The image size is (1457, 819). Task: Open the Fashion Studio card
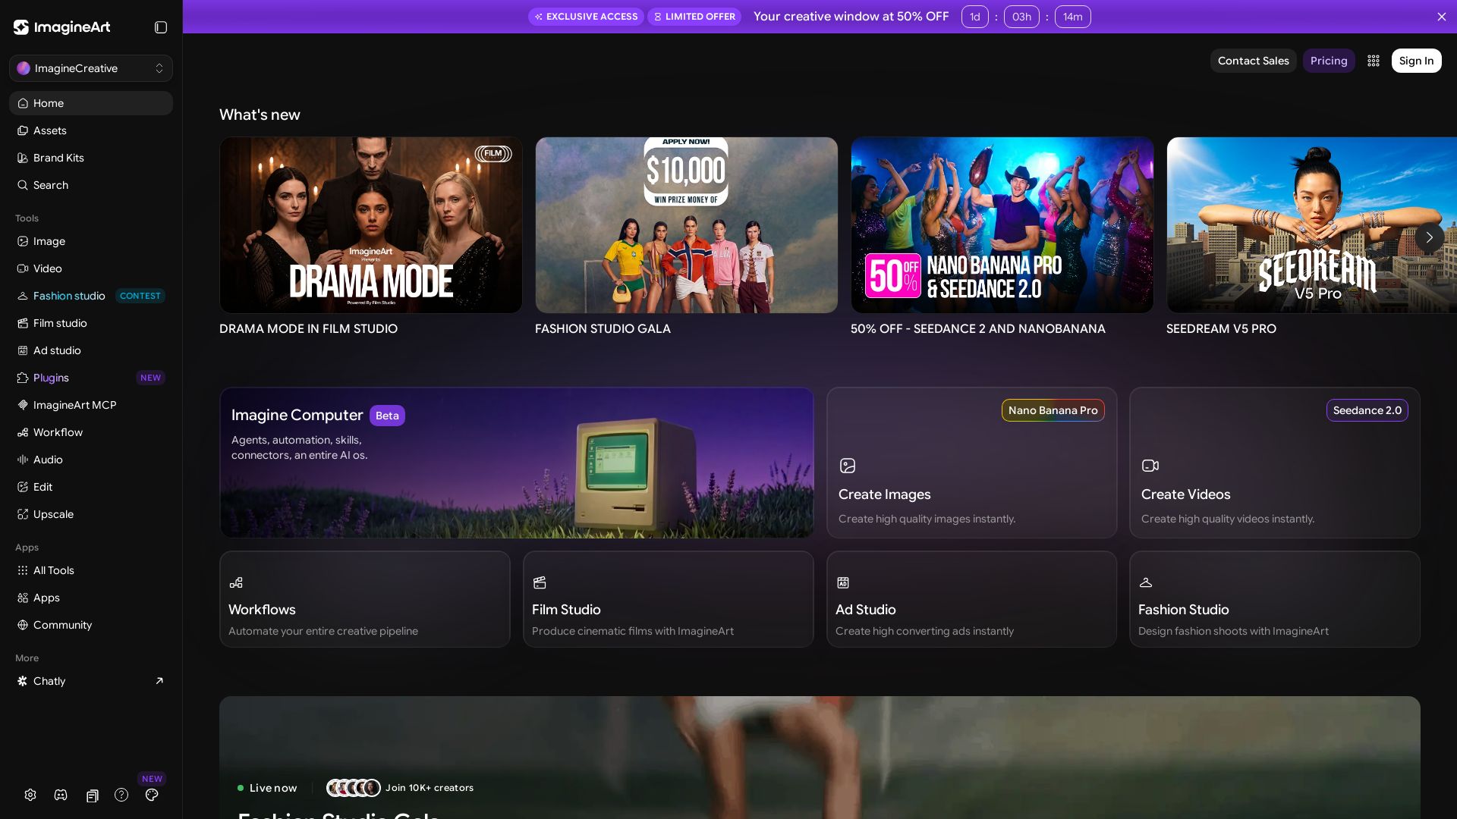pyautogui.click(x=1275, y=599)
